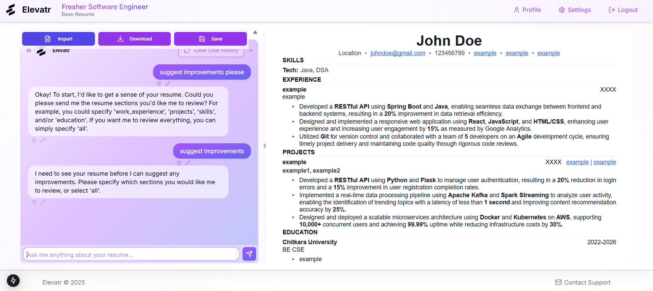Click Contact Support in the footer
653x291 pixels.
(583, 282)
